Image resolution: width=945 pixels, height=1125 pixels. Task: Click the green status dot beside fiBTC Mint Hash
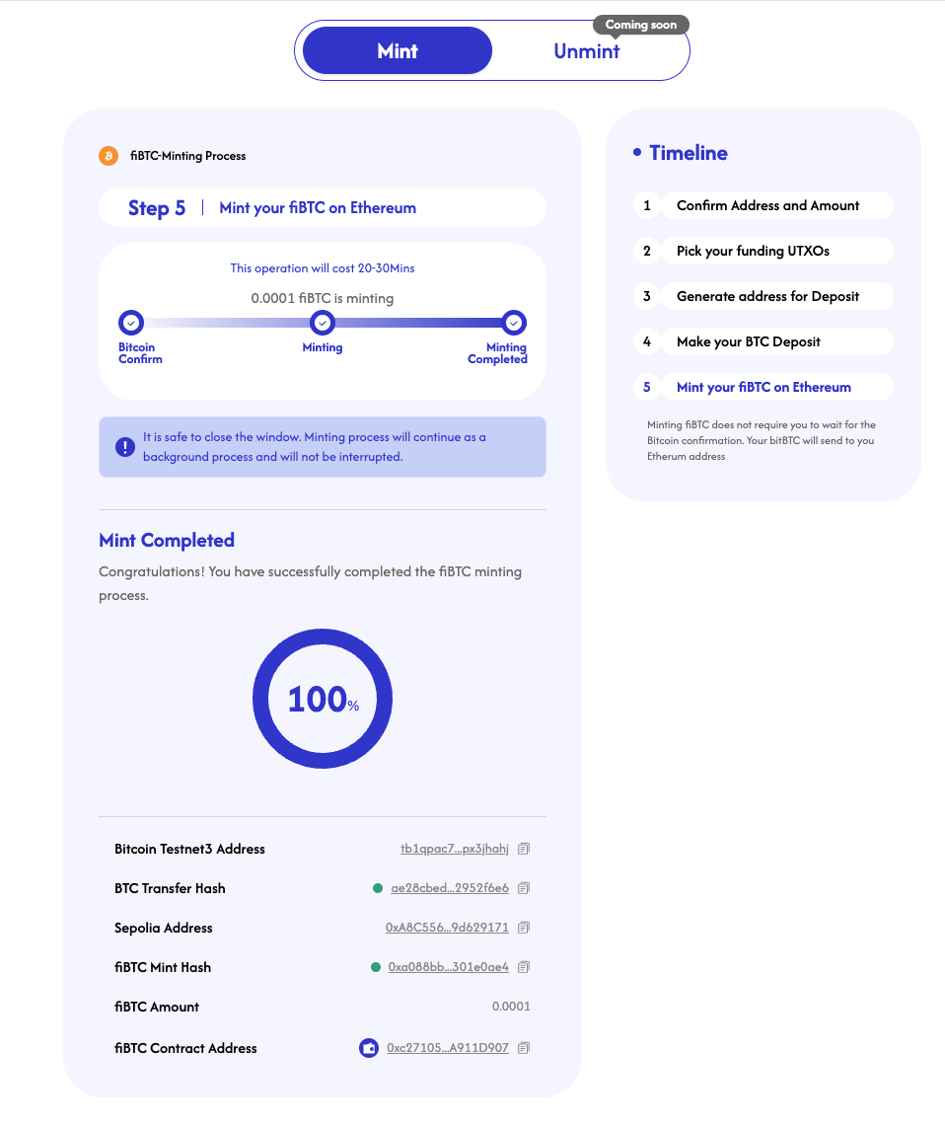377,967
